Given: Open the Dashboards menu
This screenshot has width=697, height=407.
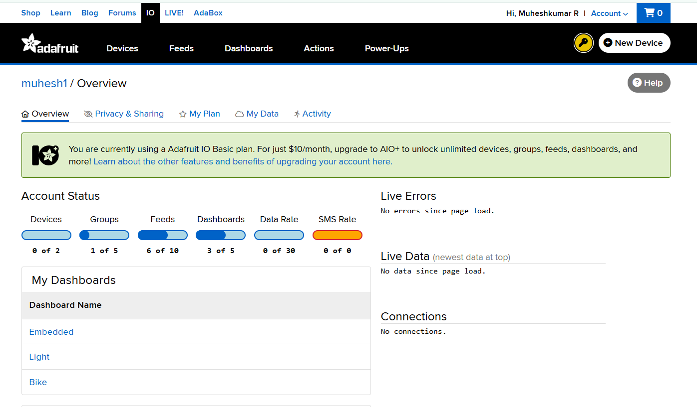Looking at the screenshot, I should [x=249, y=48].
